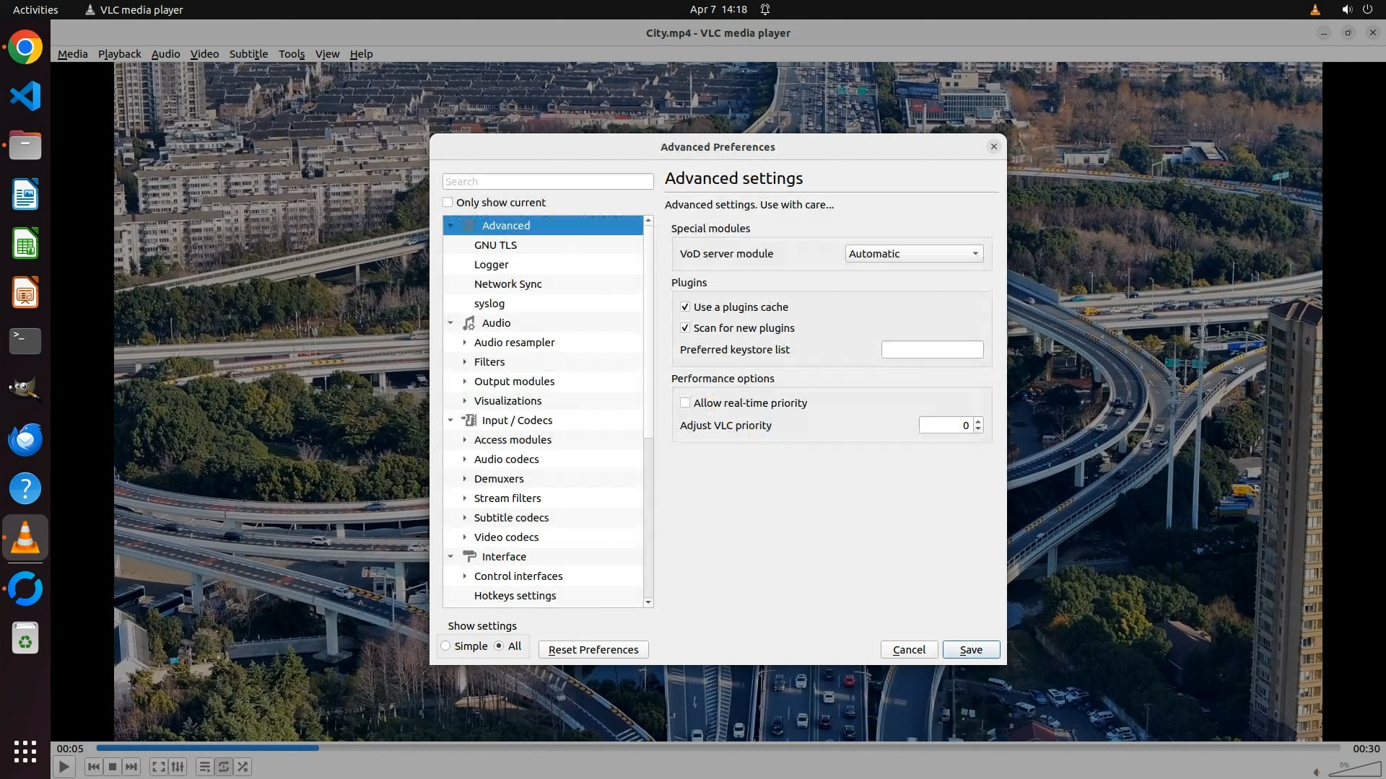Image resolution: width=1386 pixels, height=779 pixels.
Task: Collapse the Input / Codecs section
Action: (x=450, y=421)
